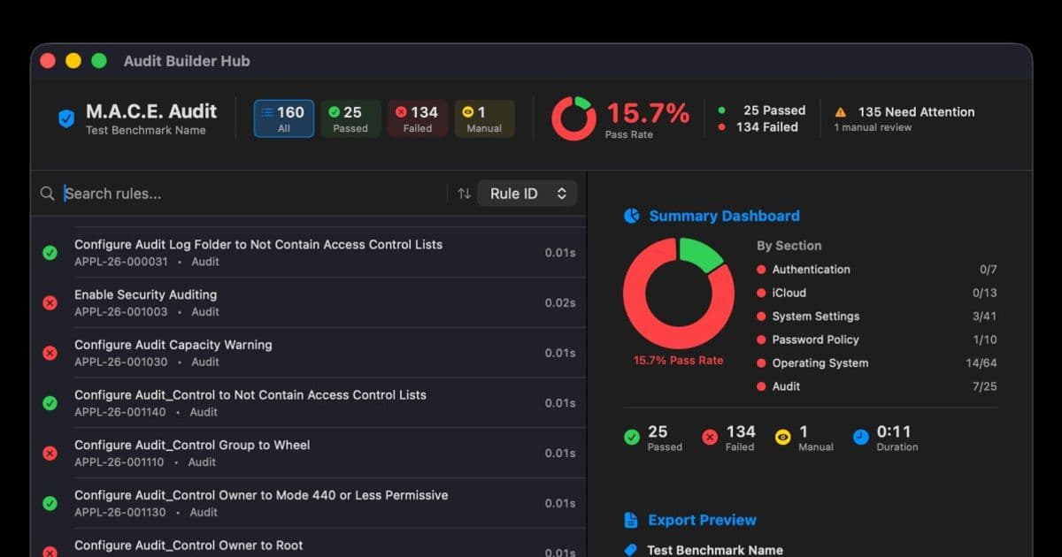Select the Manual filter tab
Screen dimensions: 1062x557
pos(483,118)
